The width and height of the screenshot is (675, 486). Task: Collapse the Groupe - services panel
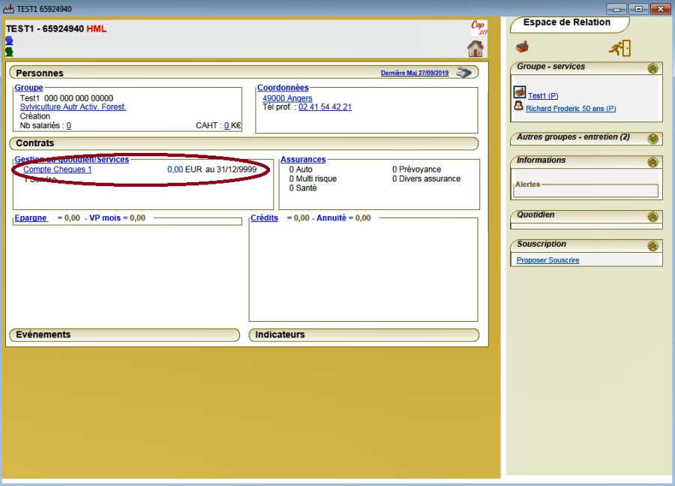click(652, 68)
